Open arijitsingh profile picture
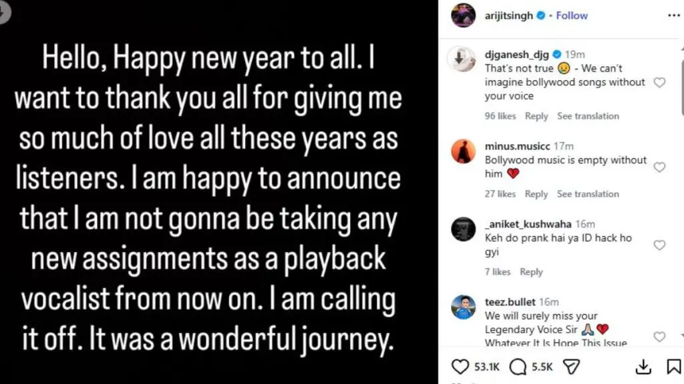The image size is (684, 384). [x=464, y=15]
